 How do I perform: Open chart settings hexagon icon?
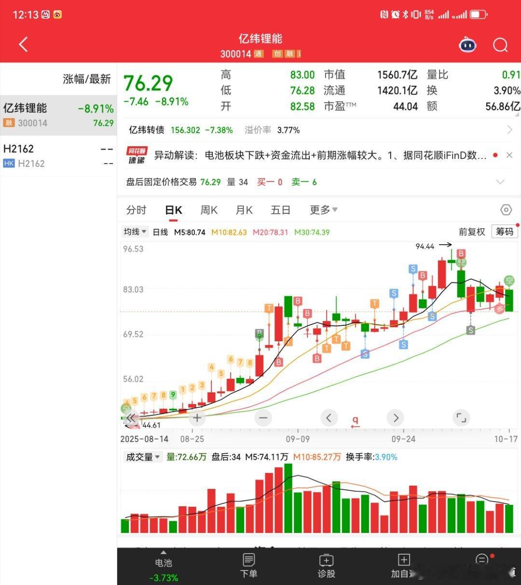(506, 210)
